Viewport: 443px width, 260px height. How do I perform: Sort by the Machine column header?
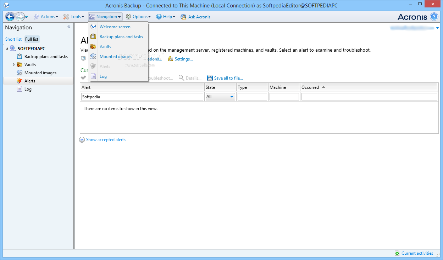coord(284,87)
